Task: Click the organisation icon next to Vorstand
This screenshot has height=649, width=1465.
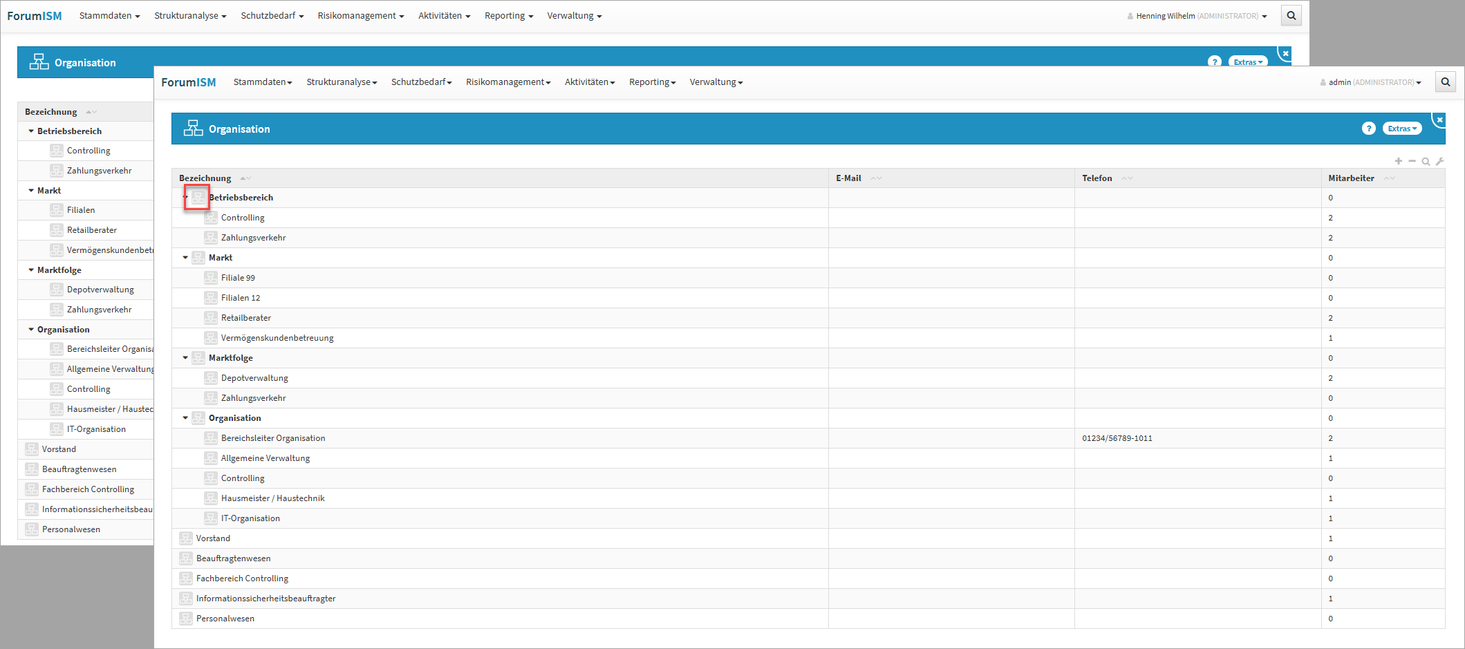Action: [x=185, y=538]
